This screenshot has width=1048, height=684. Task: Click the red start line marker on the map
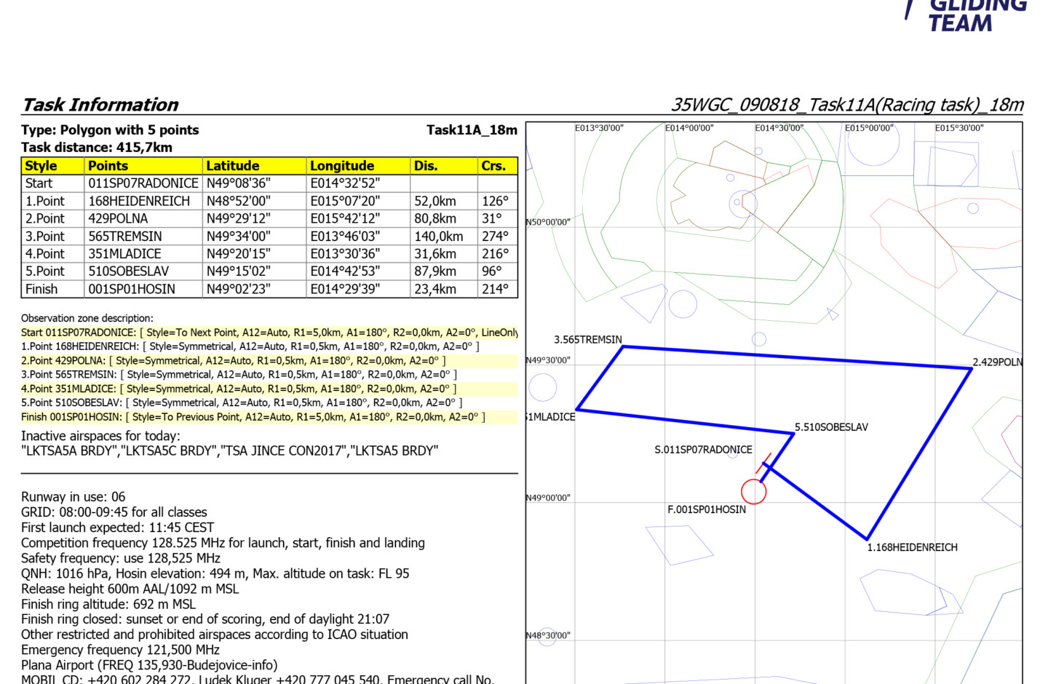(763, 464)
